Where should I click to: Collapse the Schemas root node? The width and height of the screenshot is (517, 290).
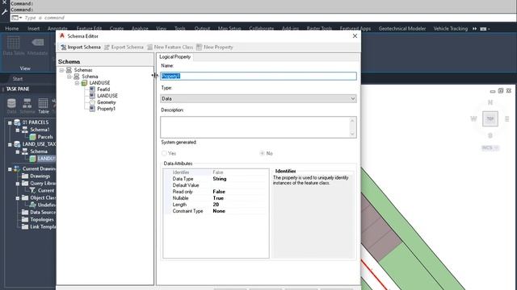61,70
